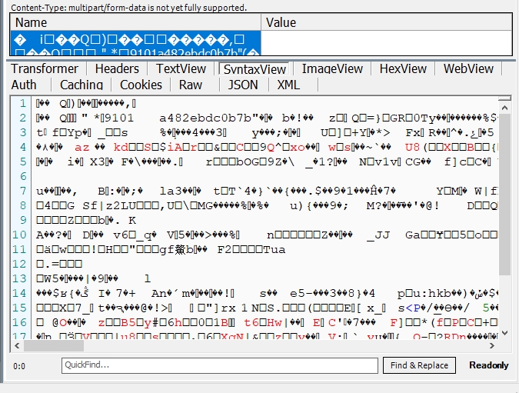Screen dimensions: 519x393
Task: Click line number 6 in gutter
Action: click(22, 176)
